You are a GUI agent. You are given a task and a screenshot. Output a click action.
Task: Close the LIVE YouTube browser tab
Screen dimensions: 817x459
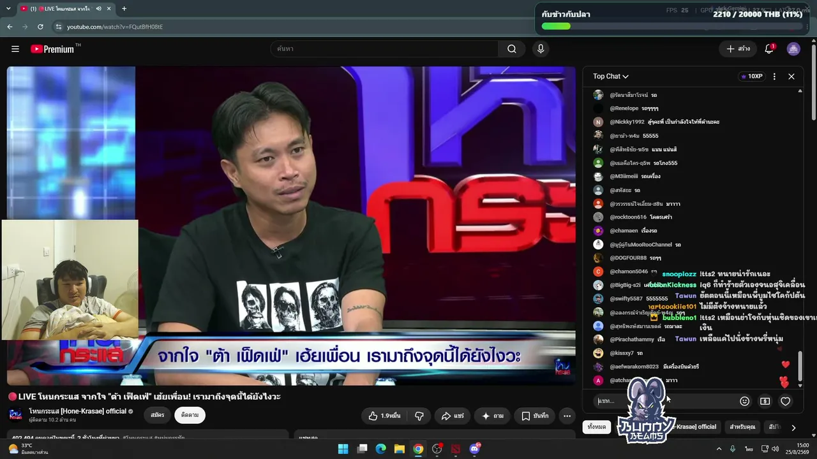point(109,9)
